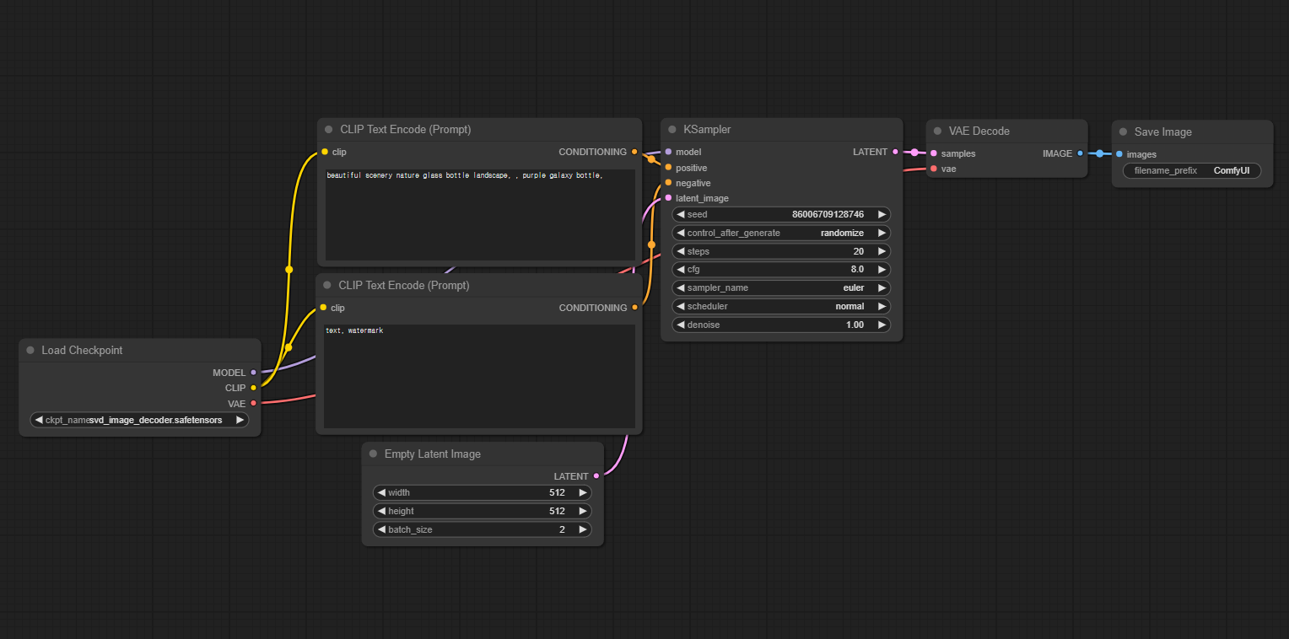Increase the width value of latent image
Viewport: 1289px width, 639px height.
point(582,492)
